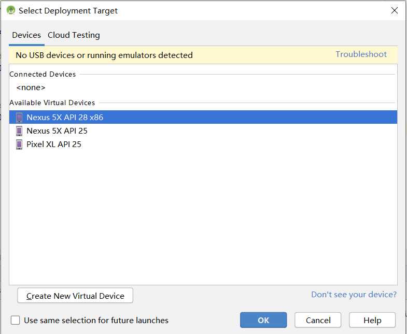Select Nexus 5X API 28 x86 device
This screenshot has width=407, height=334.
[203, 117]
